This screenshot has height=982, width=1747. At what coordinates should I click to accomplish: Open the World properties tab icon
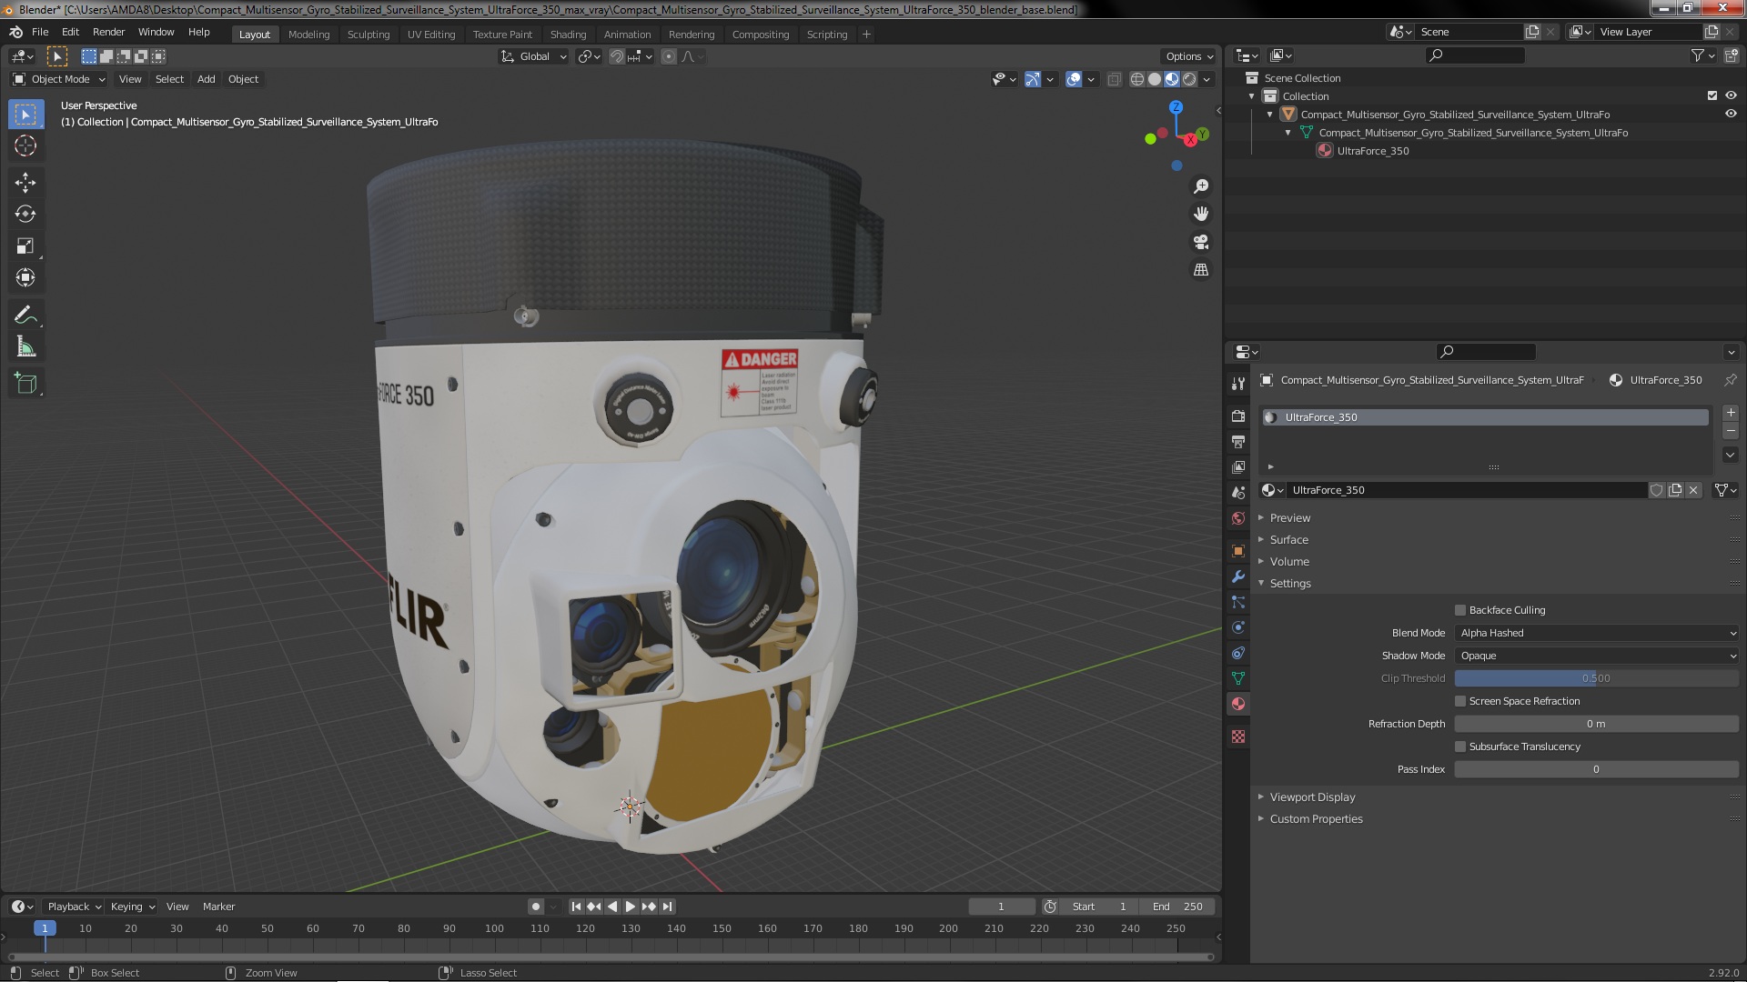pos(1238,518)
